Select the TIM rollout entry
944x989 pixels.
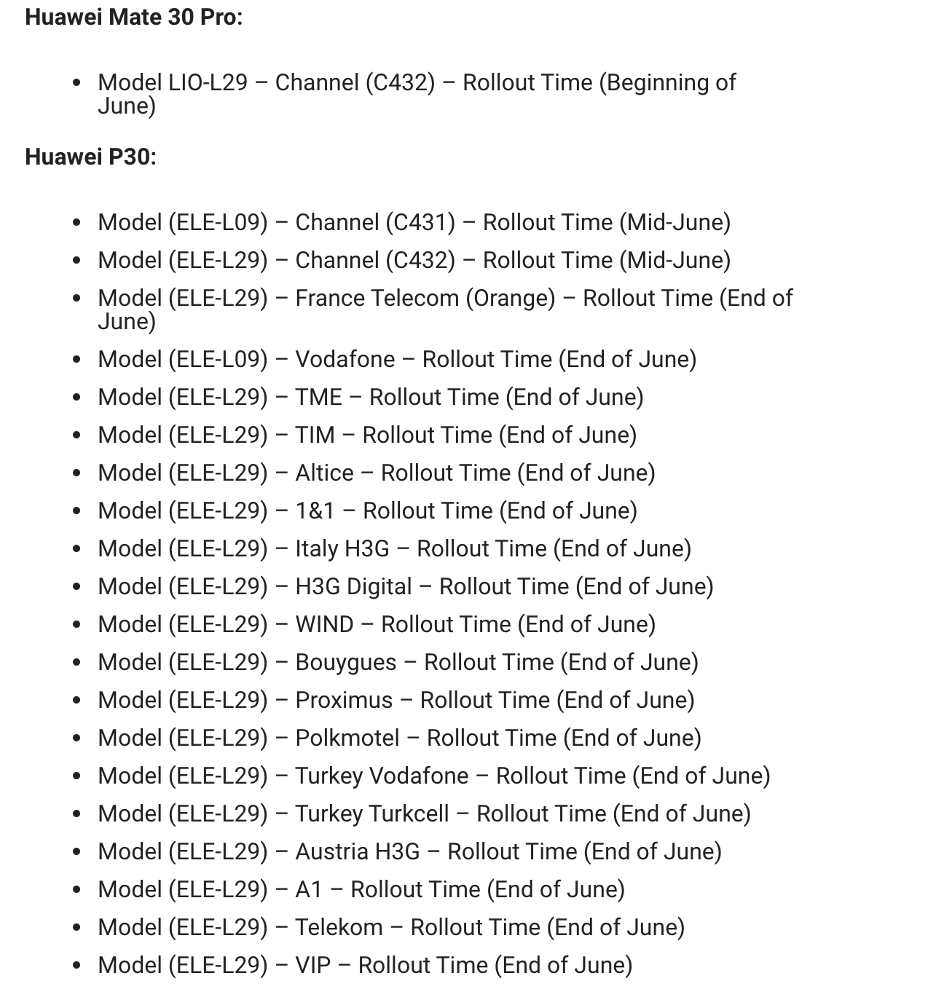(367, 435)
